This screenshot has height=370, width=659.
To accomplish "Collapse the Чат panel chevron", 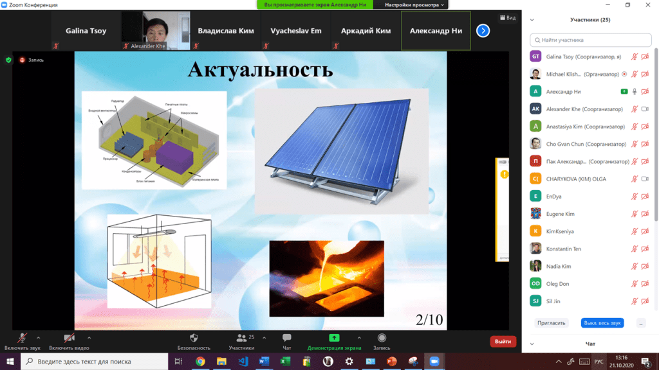I will coord(532,344).
